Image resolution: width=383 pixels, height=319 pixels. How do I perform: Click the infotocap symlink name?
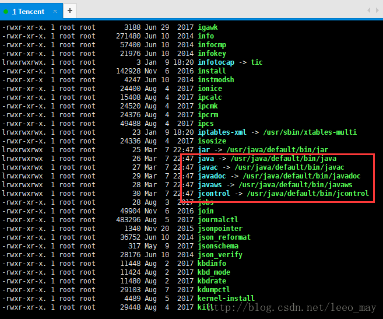(216, 62)
